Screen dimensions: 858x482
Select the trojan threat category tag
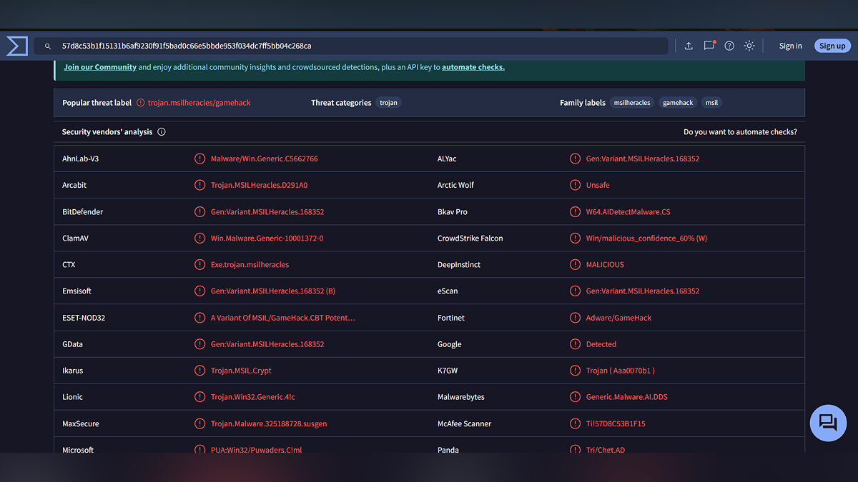click(388, 103)
